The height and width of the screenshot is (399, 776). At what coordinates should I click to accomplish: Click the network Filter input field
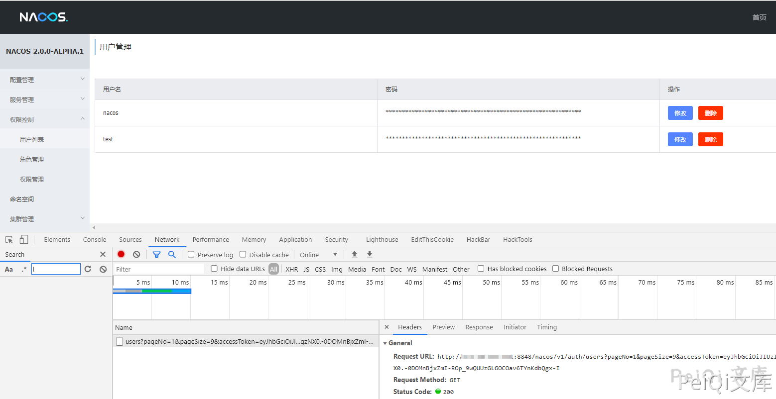click(x=158, y=269)
